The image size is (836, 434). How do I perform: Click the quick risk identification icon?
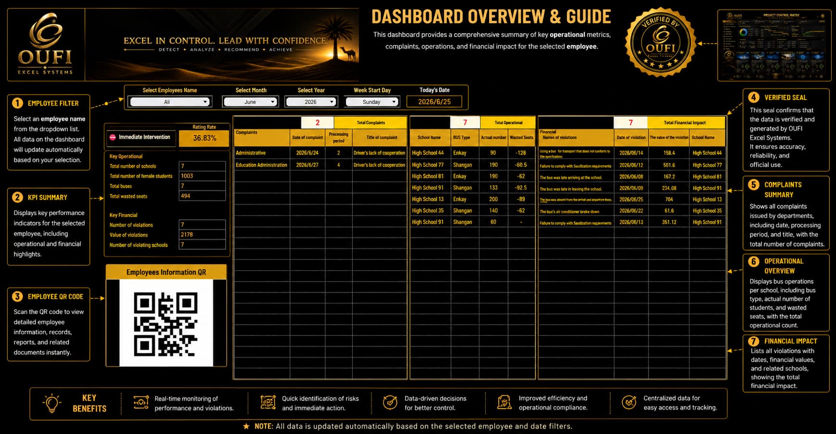[268, 402]
